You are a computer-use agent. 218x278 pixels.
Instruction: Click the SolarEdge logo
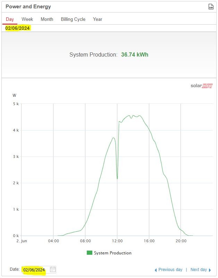pyautogui.click(x=201, y=86)
